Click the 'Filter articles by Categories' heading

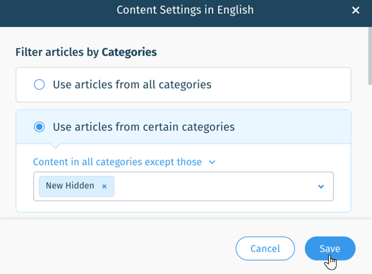click(86, 52)
